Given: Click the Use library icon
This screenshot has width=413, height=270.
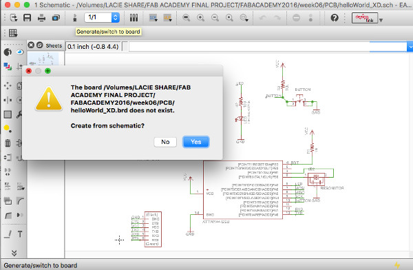Looking at the screenshot, I should [134, 18].
